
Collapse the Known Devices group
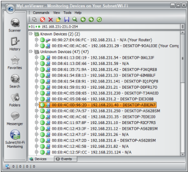pos(31,34)
